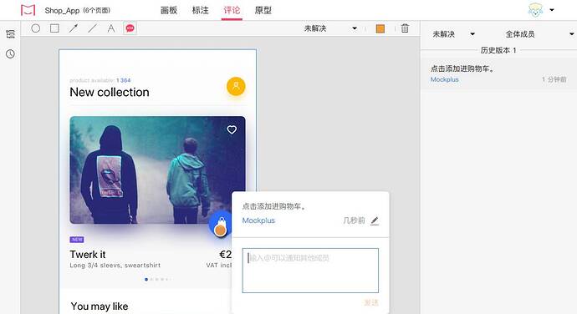Screen dimensions: 577x314
Task: Click the New collection heading
Action: point(110,92)
